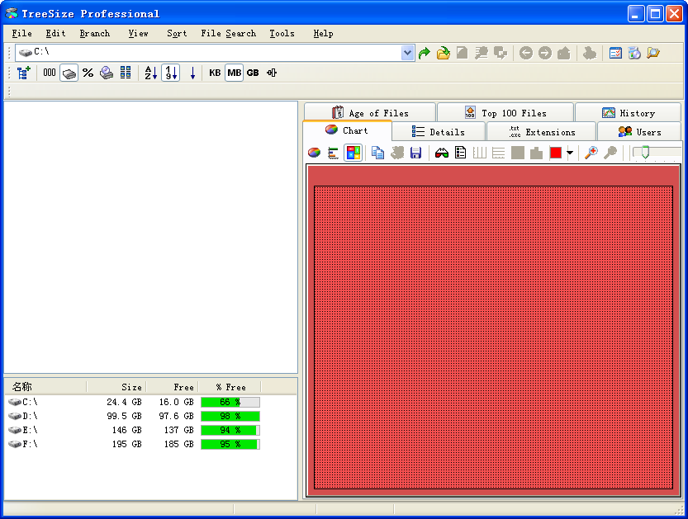The image size is (688, 519).
Task: Expand the path combo box dropdown arrow
Action: click(x=407, y=53)
